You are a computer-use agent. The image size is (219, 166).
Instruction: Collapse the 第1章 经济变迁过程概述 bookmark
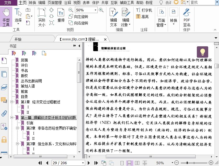[12, 102]
